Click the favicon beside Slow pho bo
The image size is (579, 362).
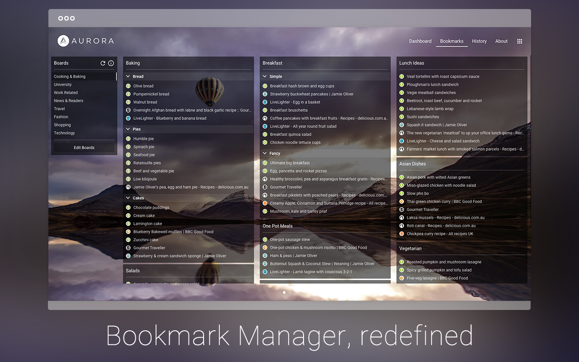(402, 193)
